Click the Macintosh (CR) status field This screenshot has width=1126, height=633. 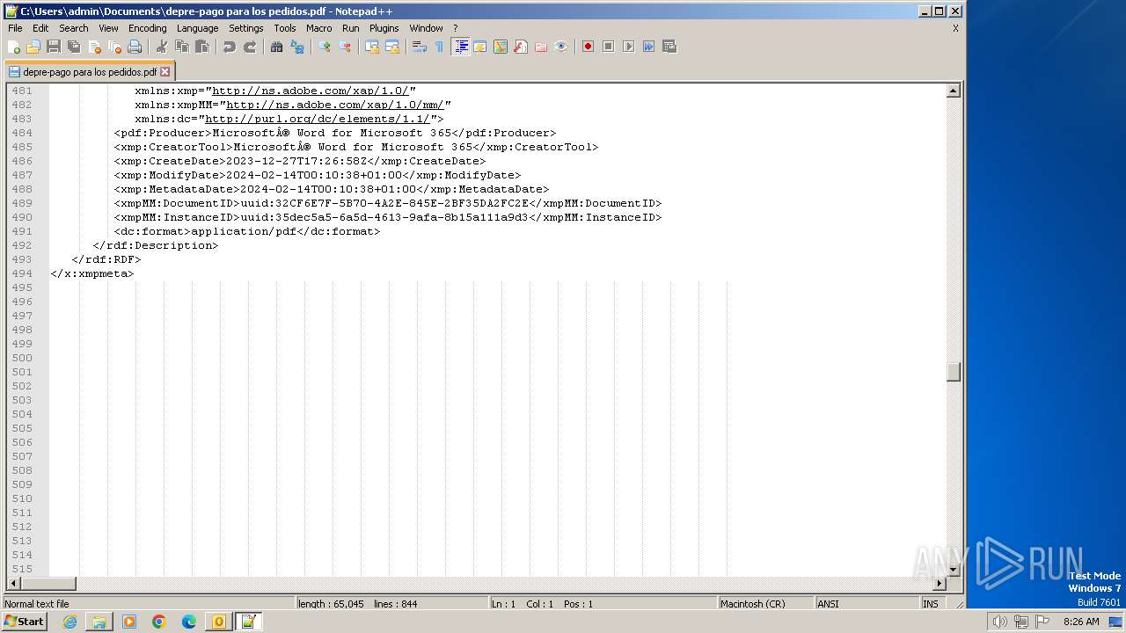pos(764,604)
